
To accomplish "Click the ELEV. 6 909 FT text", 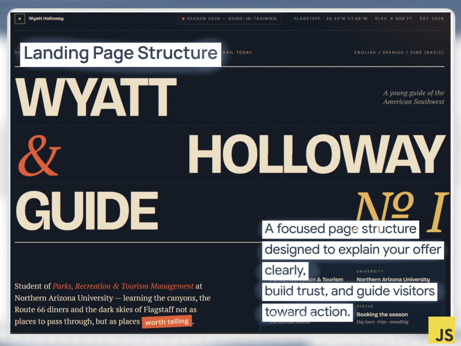I will tap(393, 18).
